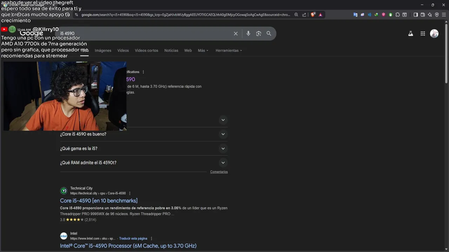Open options for Intel result
This screenshot has height=252, width=449.
click(152, 239)
